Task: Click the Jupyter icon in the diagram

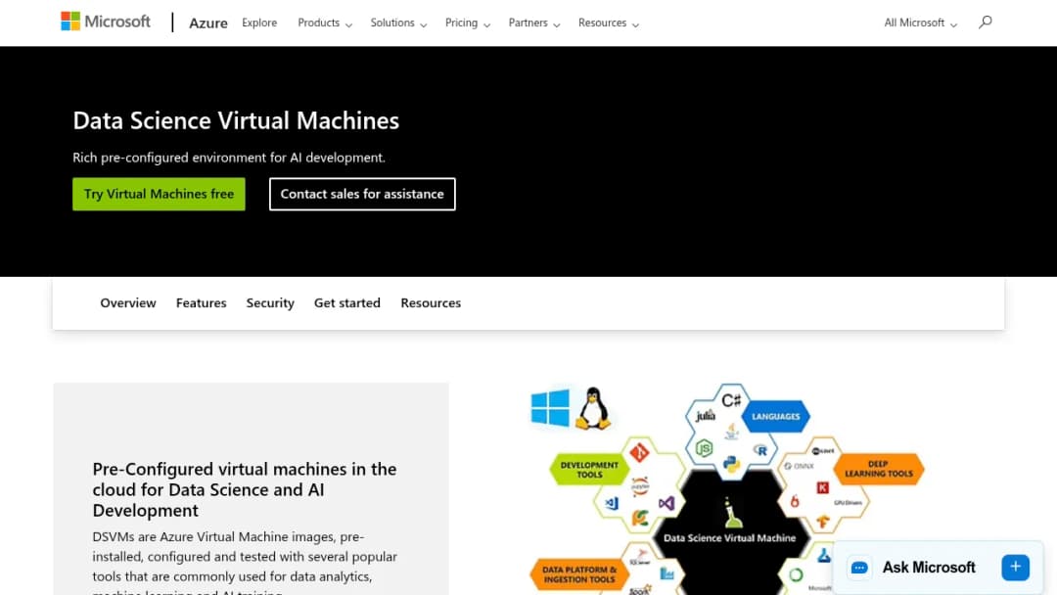Action: 640,485
